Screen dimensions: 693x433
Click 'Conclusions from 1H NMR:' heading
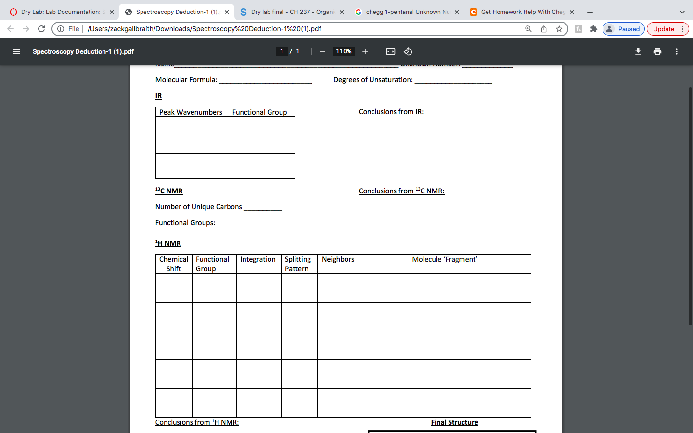click(x=197, y=422)
